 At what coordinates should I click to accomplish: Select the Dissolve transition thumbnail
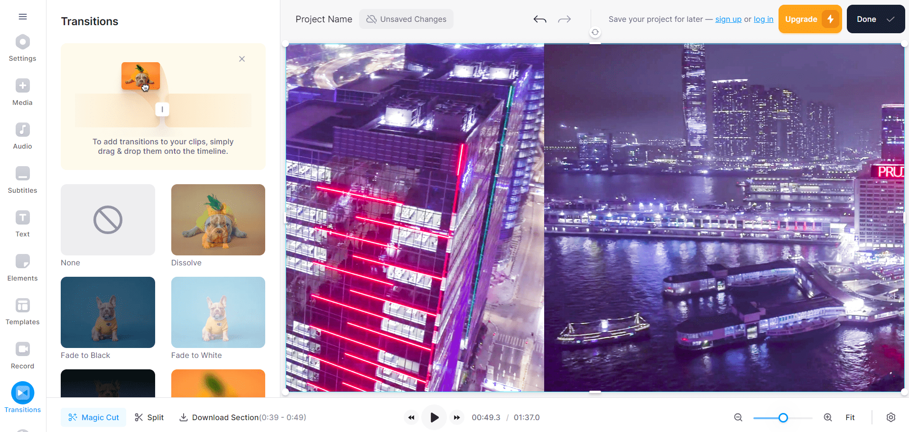point(218,220)
